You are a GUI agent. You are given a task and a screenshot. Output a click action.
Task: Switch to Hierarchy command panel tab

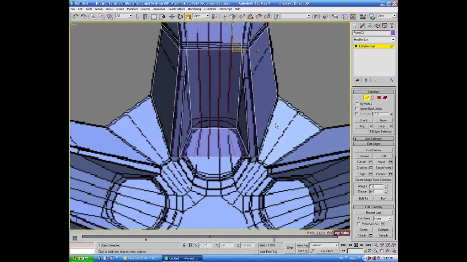pyautogui.click(x=370, y=25)
